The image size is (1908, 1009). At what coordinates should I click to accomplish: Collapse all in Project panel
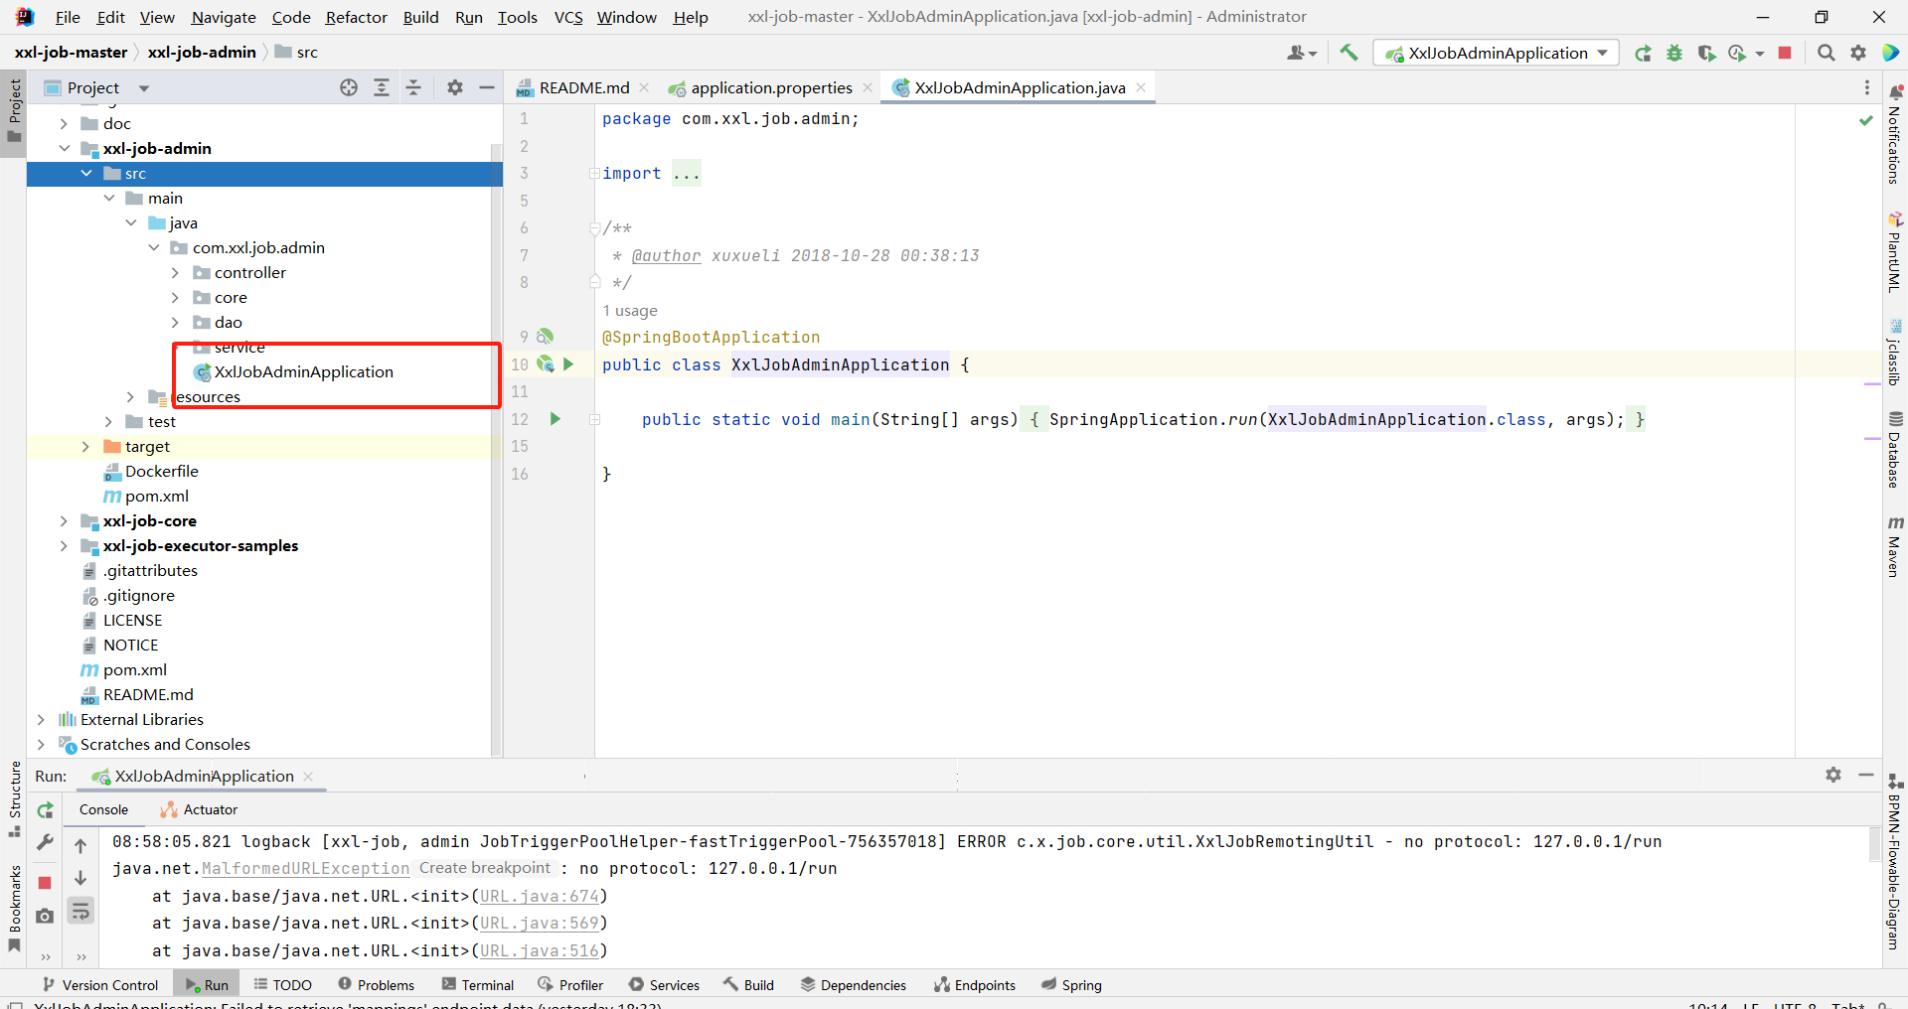click(414, 87)
